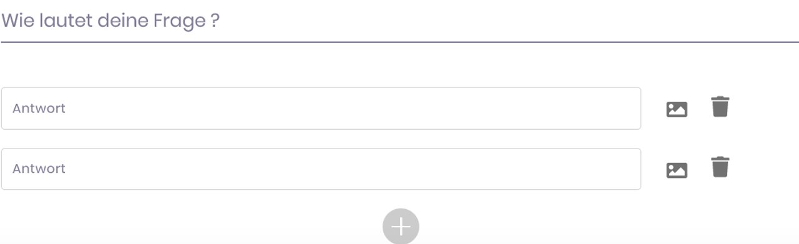Open picture picker beside second Antwort field

tap(677, 170)
